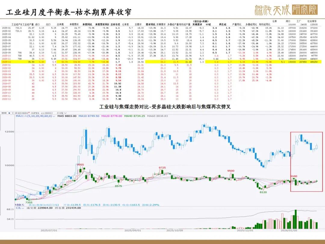Click the 9725 high price marker

coord(162,168)
